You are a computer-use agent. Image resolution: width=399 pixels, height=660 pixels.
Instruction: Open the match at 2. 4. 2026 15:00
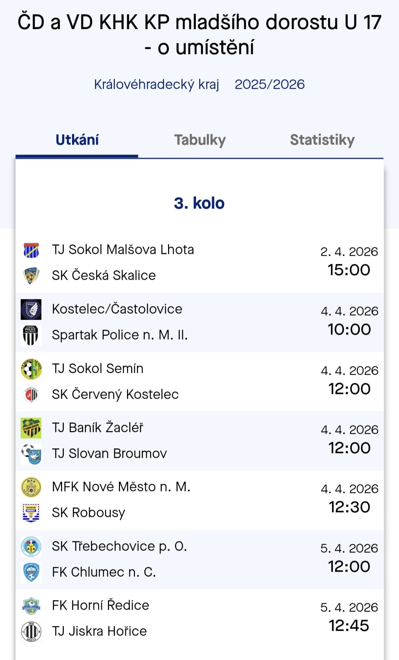(x=349, y=262)
